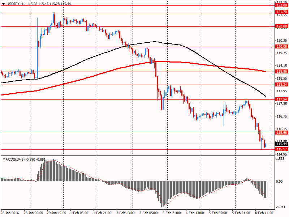Click the 3 Feb 05:00 time axis label
This screenshot has width=289, height=217.
click(148, 213)
